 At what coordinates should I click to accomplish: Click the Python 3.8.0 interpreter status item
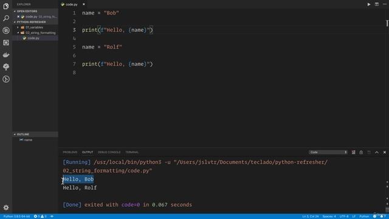point(16,217)
